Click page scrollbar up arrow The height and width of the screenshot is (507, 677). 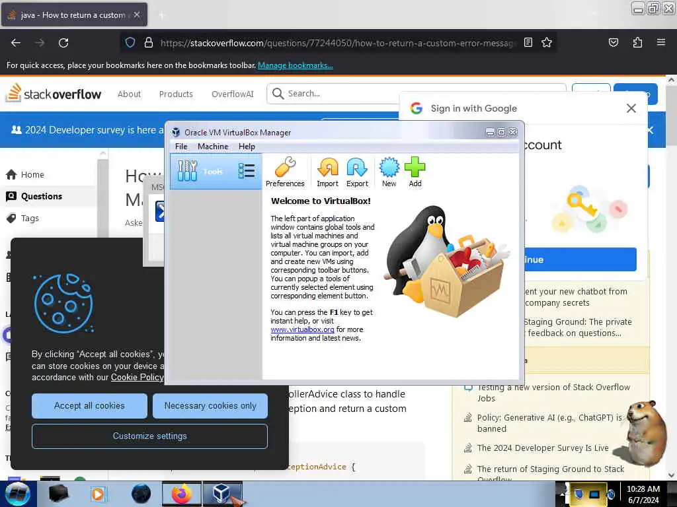coord(671,80)
